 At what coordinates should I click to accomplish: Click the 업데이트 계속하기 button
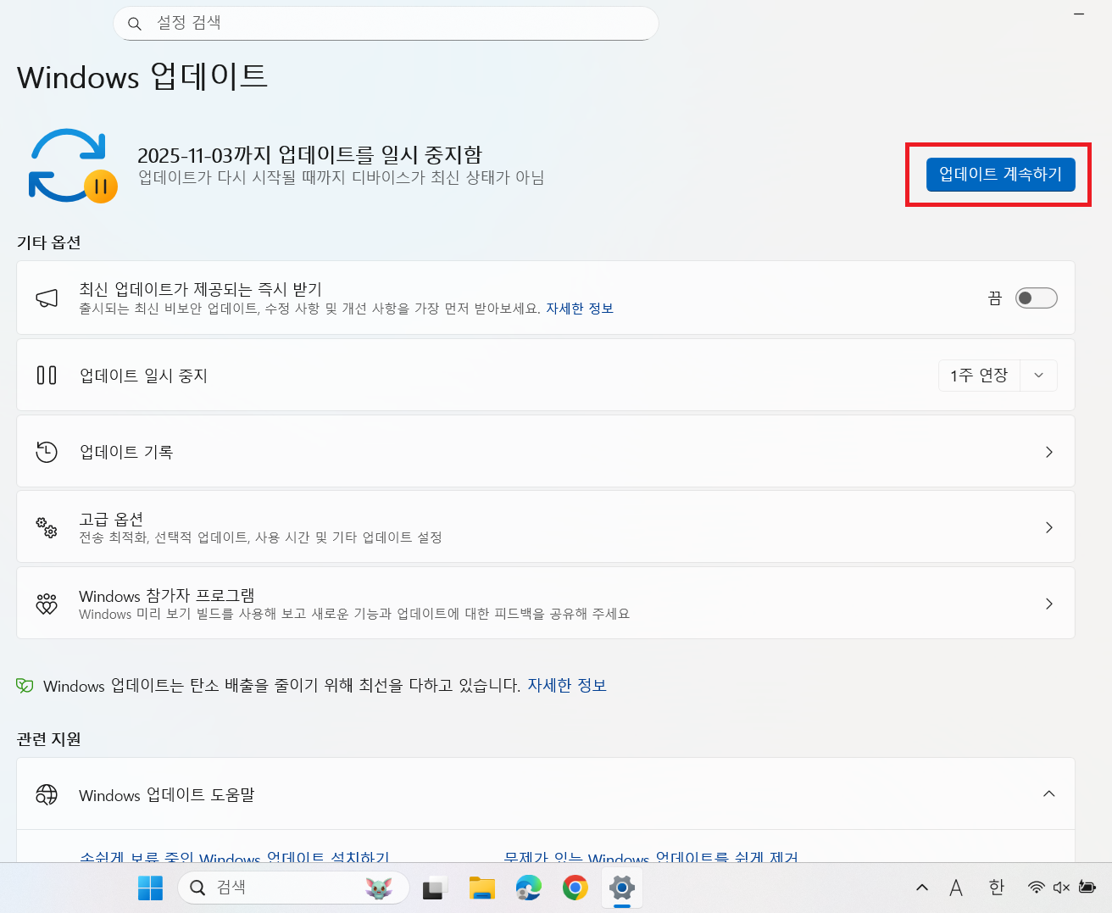[1000, 174]
